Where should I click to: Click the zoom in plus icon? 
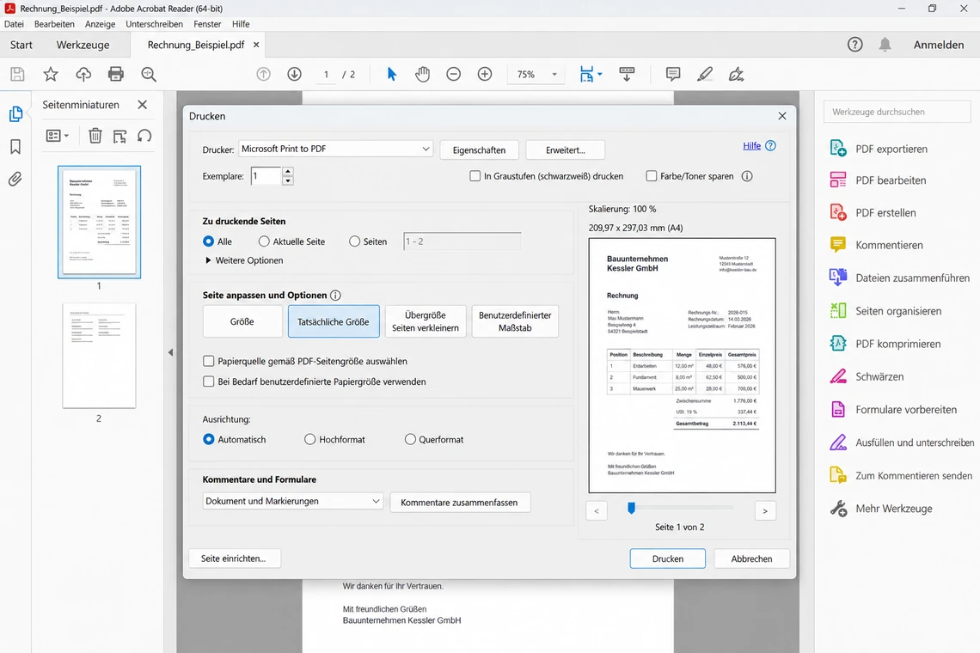click(x=485, y=75)
